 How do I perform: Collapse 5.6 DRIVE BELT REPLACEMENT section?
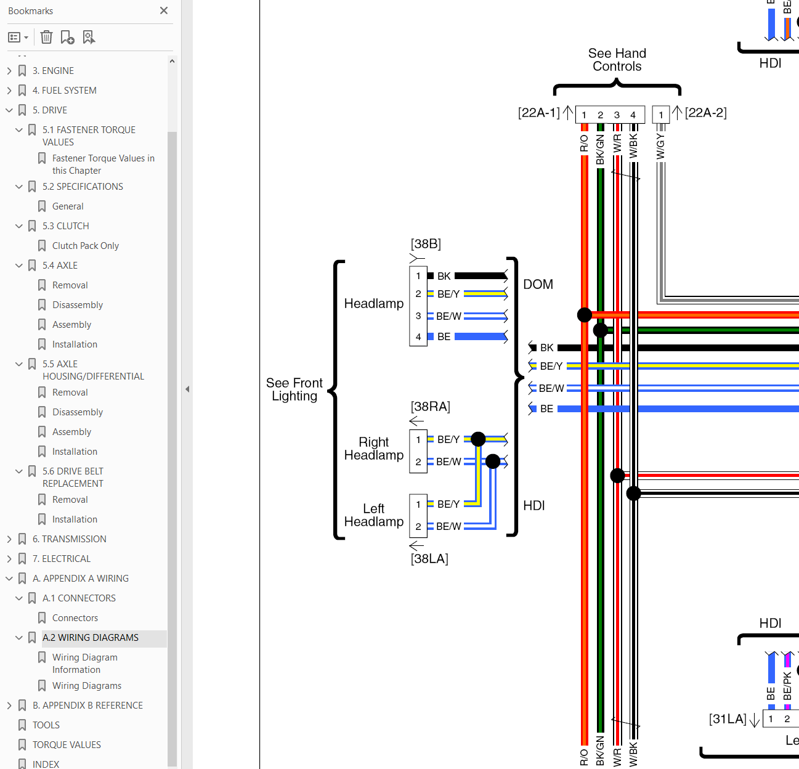coord(18,471)
